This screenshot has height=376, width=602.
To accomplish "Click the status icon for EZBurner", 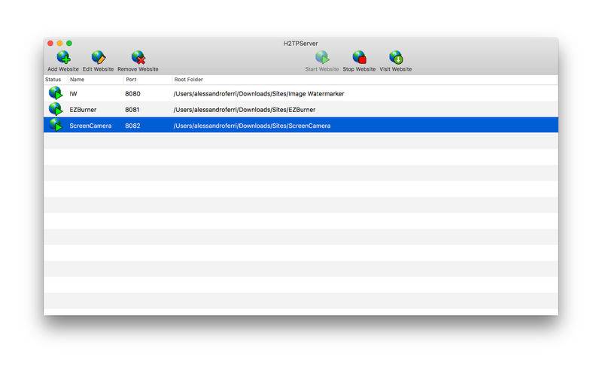I will pyautogui.click(x=56, y=109).
